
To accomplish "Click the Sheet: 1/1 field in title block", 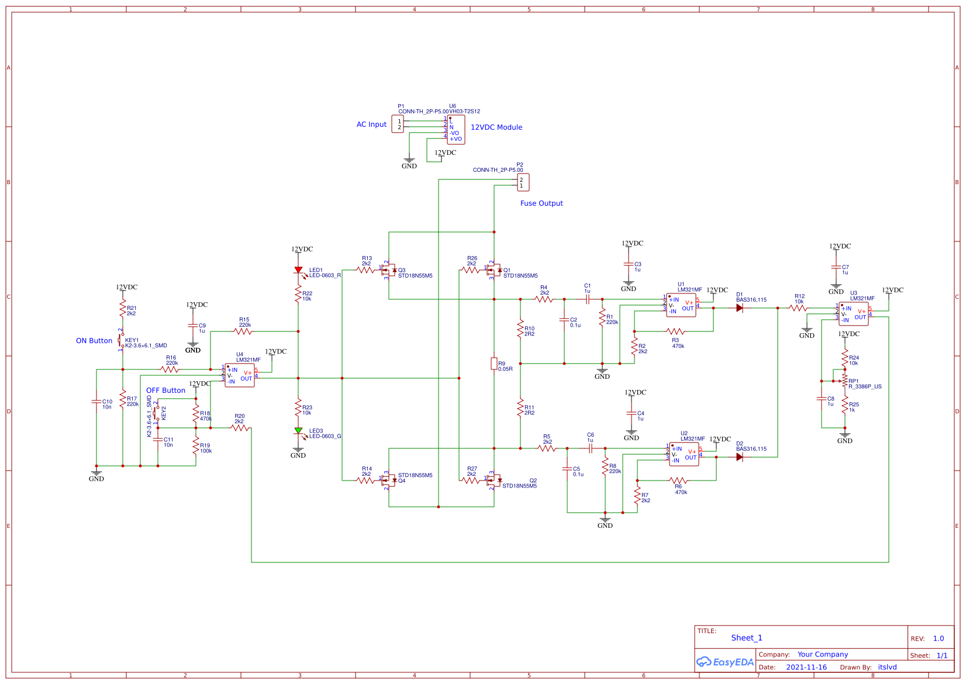I will tap(930, 655).
